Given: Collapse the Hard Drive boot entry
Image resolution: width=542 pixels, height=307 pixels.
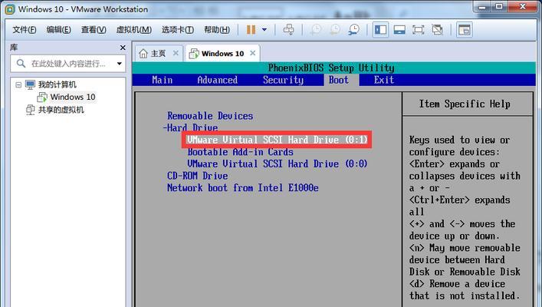Looking at the screenshot, I should (190, 127).
